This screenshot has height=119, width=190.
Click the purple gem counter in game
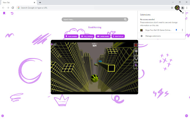(x=54, y=44)
